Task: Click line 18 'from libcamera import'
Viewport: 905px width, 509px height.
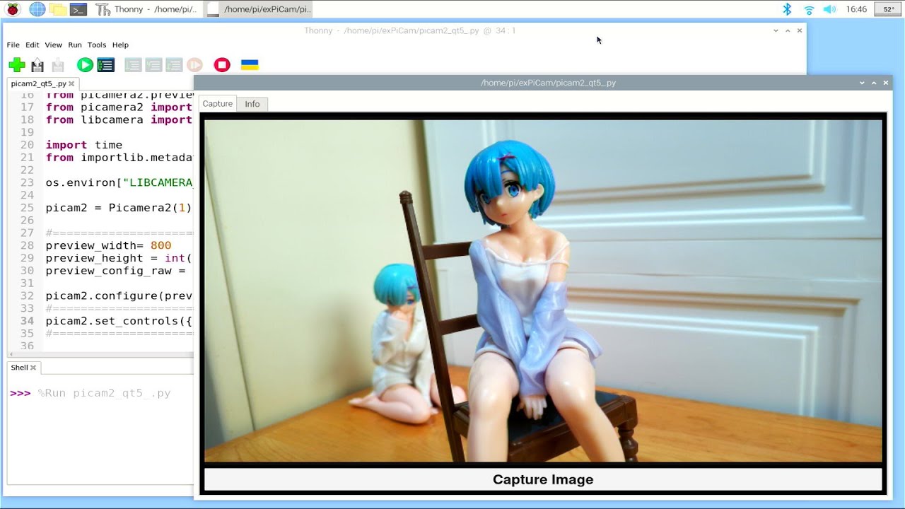Action: [x=119, y=120]
